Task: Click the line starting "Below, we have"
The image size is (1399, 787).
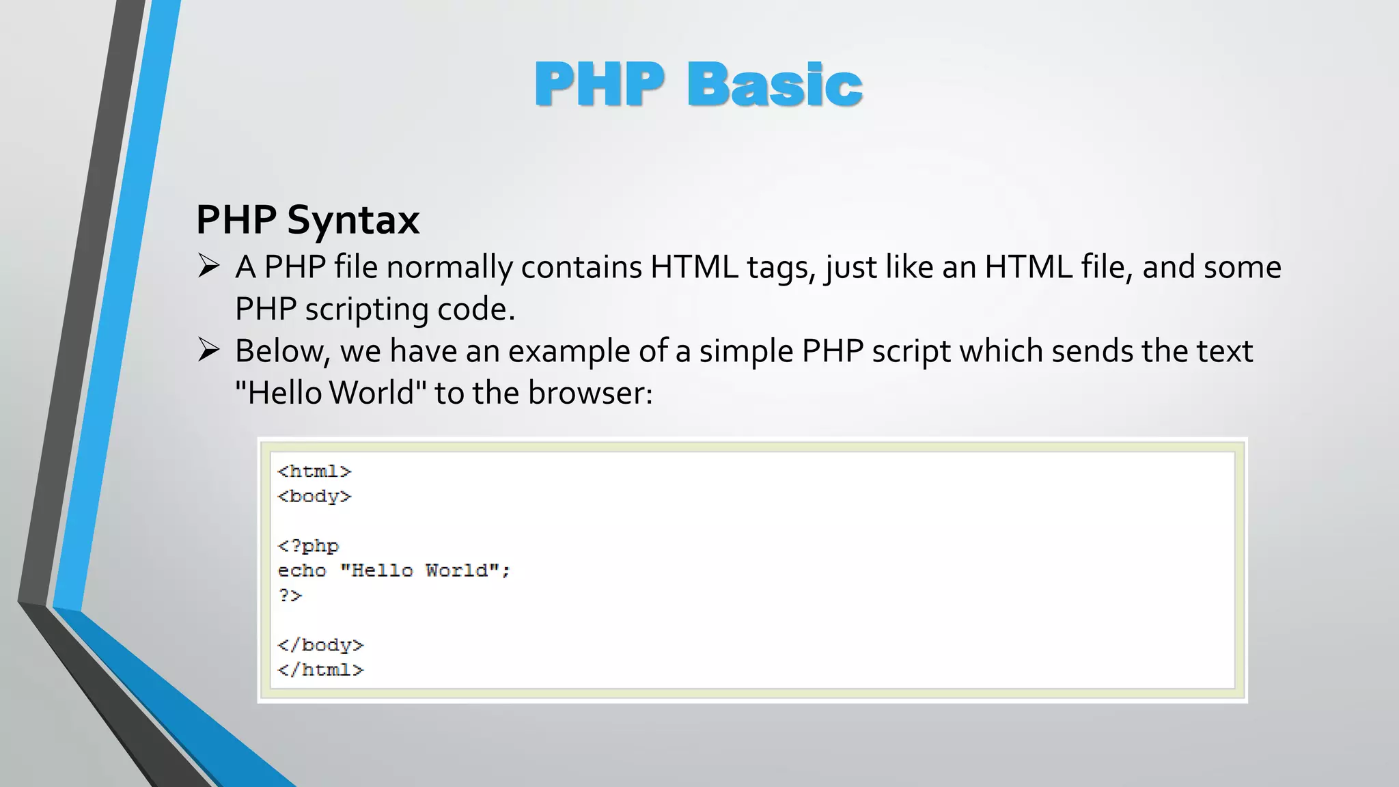Action: point(744,351)
